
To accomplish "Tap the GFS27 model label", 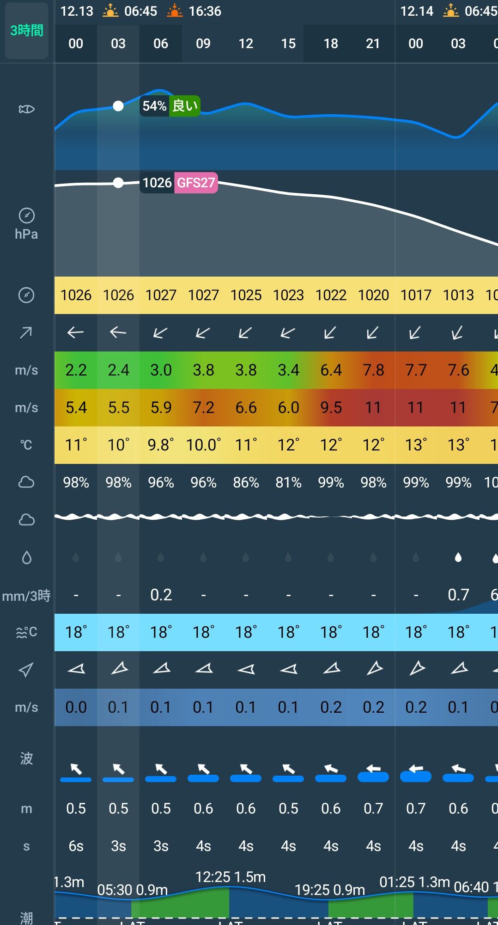I will (196, 183).
